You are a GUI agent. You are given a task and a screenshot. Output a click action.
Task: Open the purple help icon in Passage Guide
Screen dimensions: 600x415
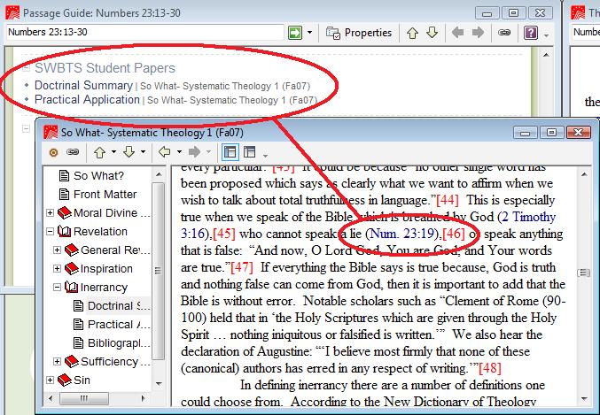531,33
